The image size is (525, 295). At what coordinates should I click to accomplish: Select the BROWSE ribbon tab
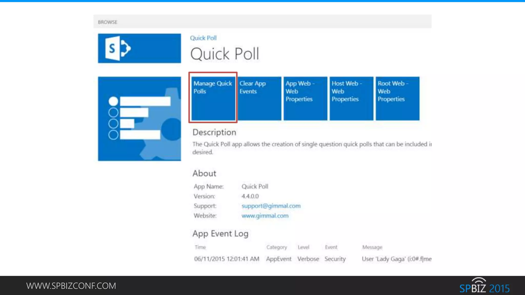pyautogui.click(x=107, y=22)
